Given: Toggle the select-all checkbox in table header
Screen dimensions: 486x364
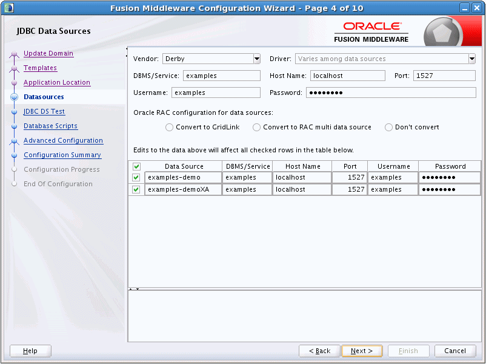Looking at the screenshot, I should coord(136,167).
